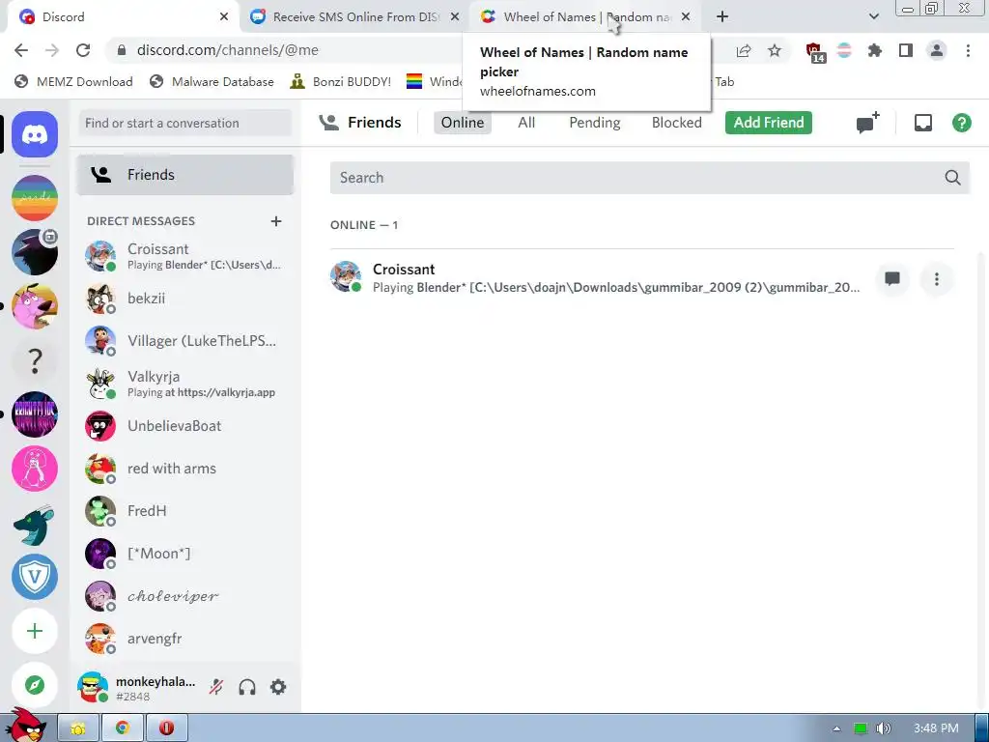989x742 pixels.
Task: Open Explore Public Servers compass icon
Action: point(35,685)
